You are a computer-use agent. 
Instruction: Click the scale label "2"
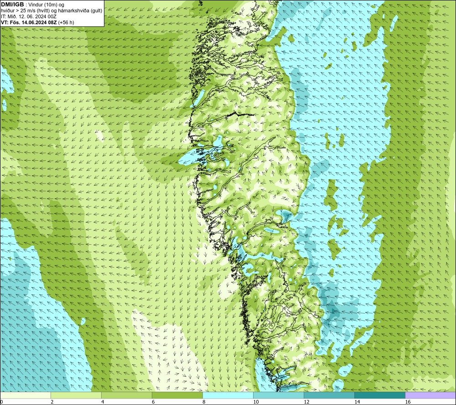[52, 402]
